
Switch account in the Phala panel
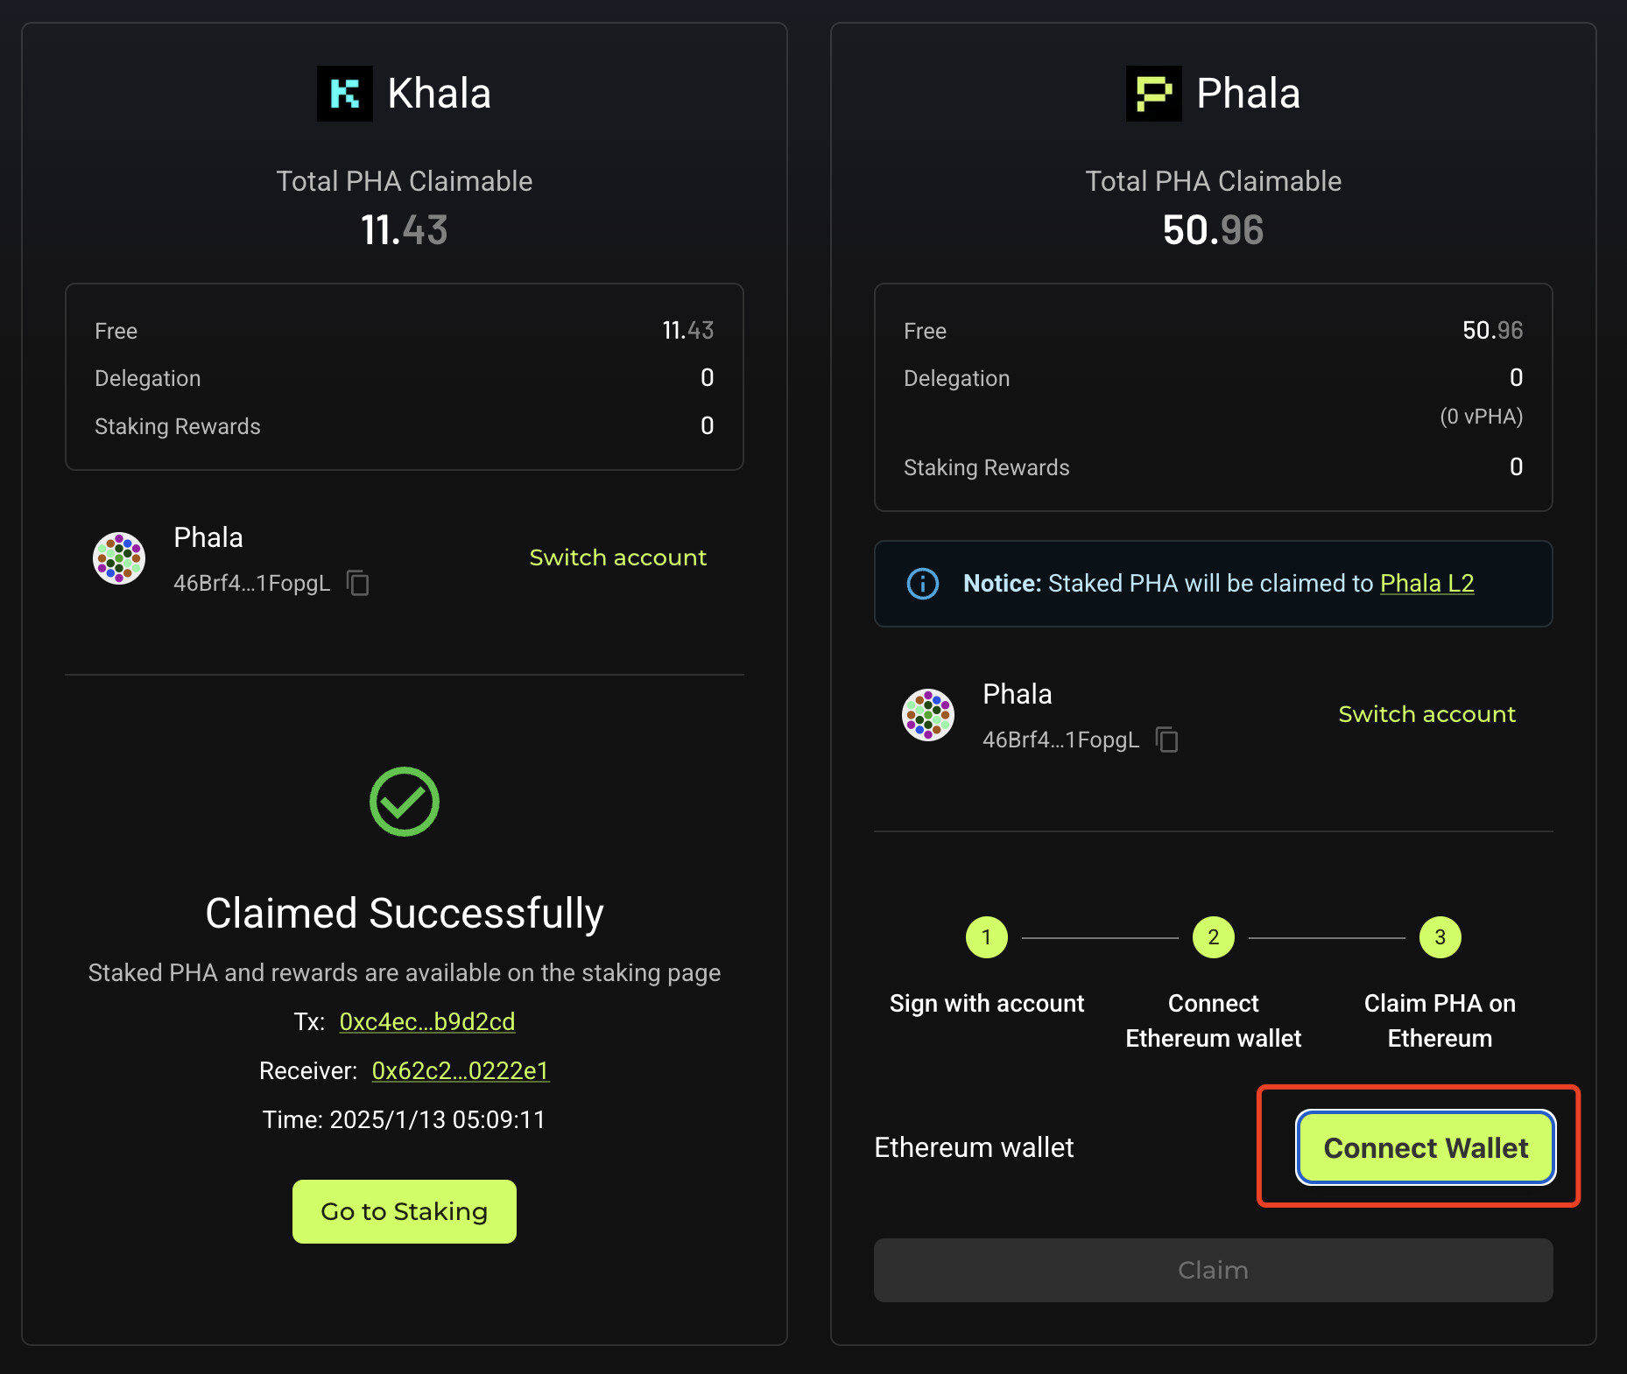click(x=1426, y=714)
